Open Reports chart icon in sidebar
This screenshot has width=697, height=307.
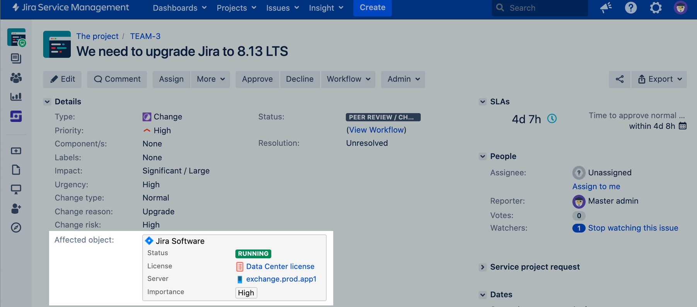point(16,97)
